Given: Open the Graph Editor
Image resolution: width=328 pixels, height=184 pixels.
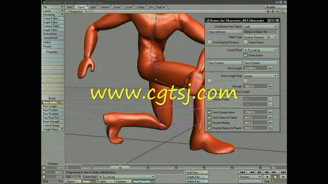Looking at the screenshot, I should 53,22.
